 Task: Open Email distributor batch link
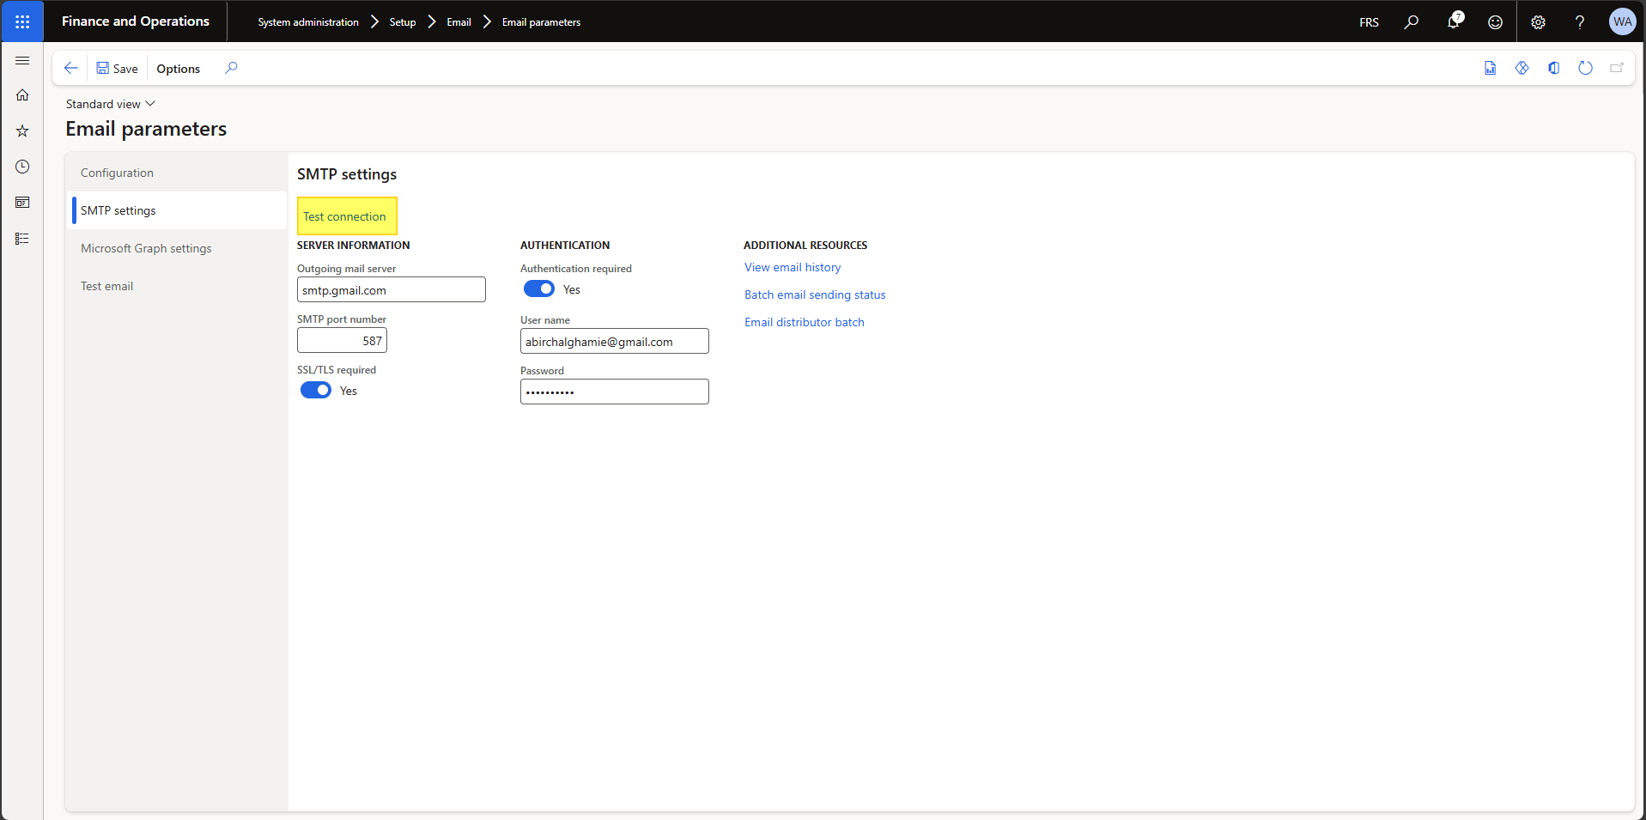[x=805, y=322]
